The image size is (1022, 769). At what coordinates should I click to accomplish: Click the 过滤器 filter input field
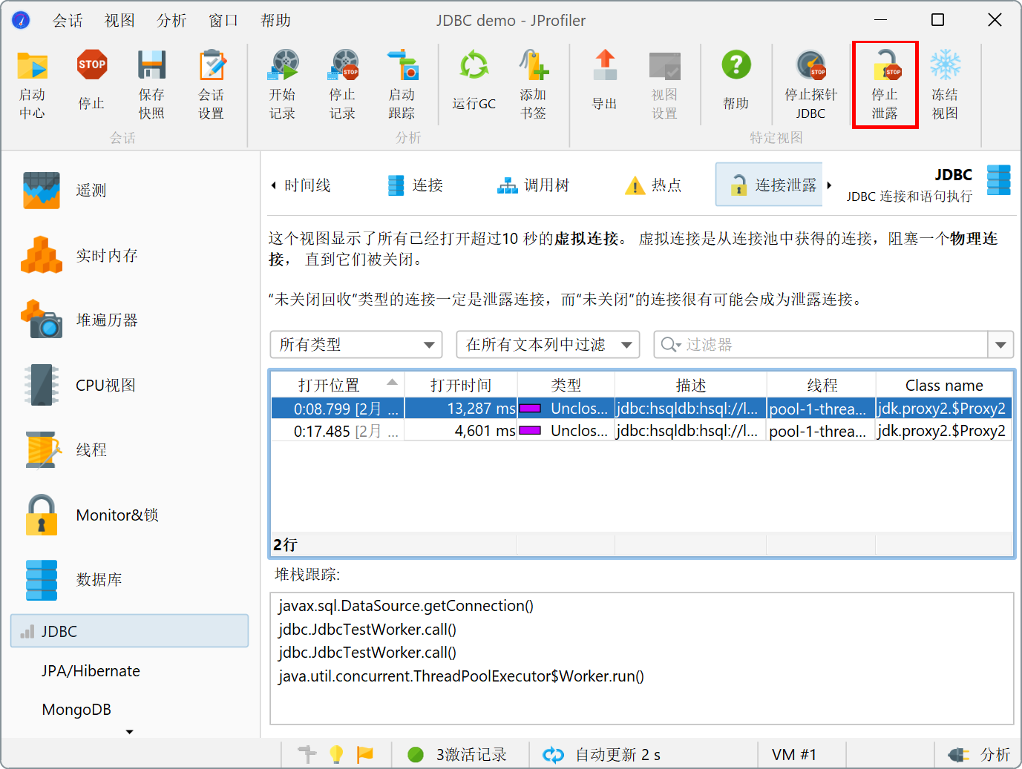coord(821,345)
